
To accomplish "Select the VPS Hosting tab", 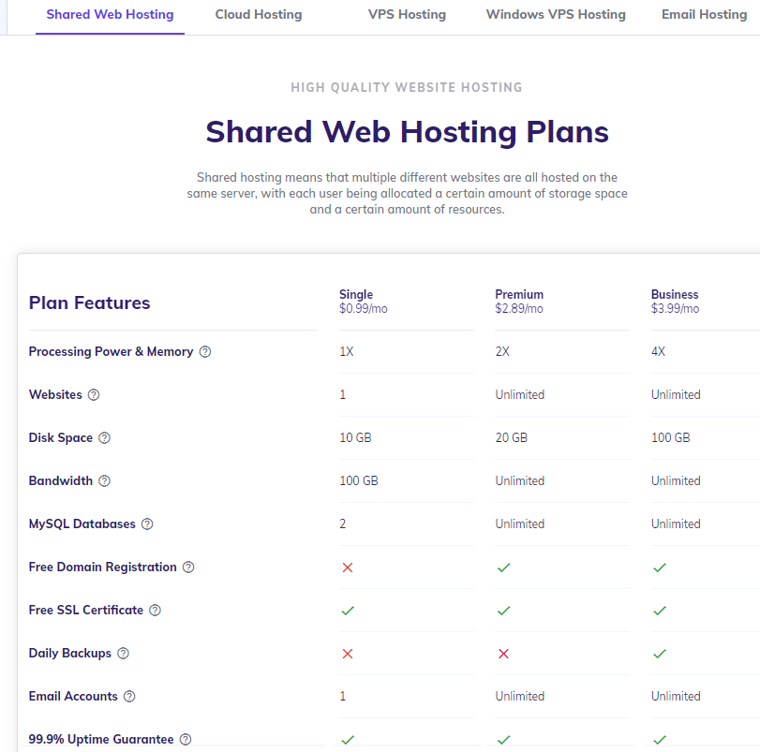I will [407, 15].
